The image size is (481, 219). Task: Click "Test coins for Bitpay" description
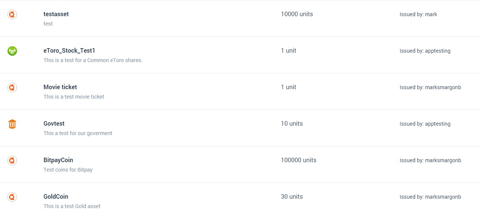click(68, 170)
